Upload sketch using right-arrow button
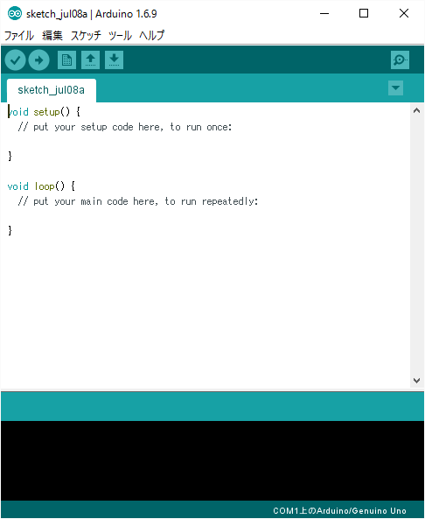Image resolution: width=425 pixels, height=519 pixels. pyautogui.click(x=39, y=60)
